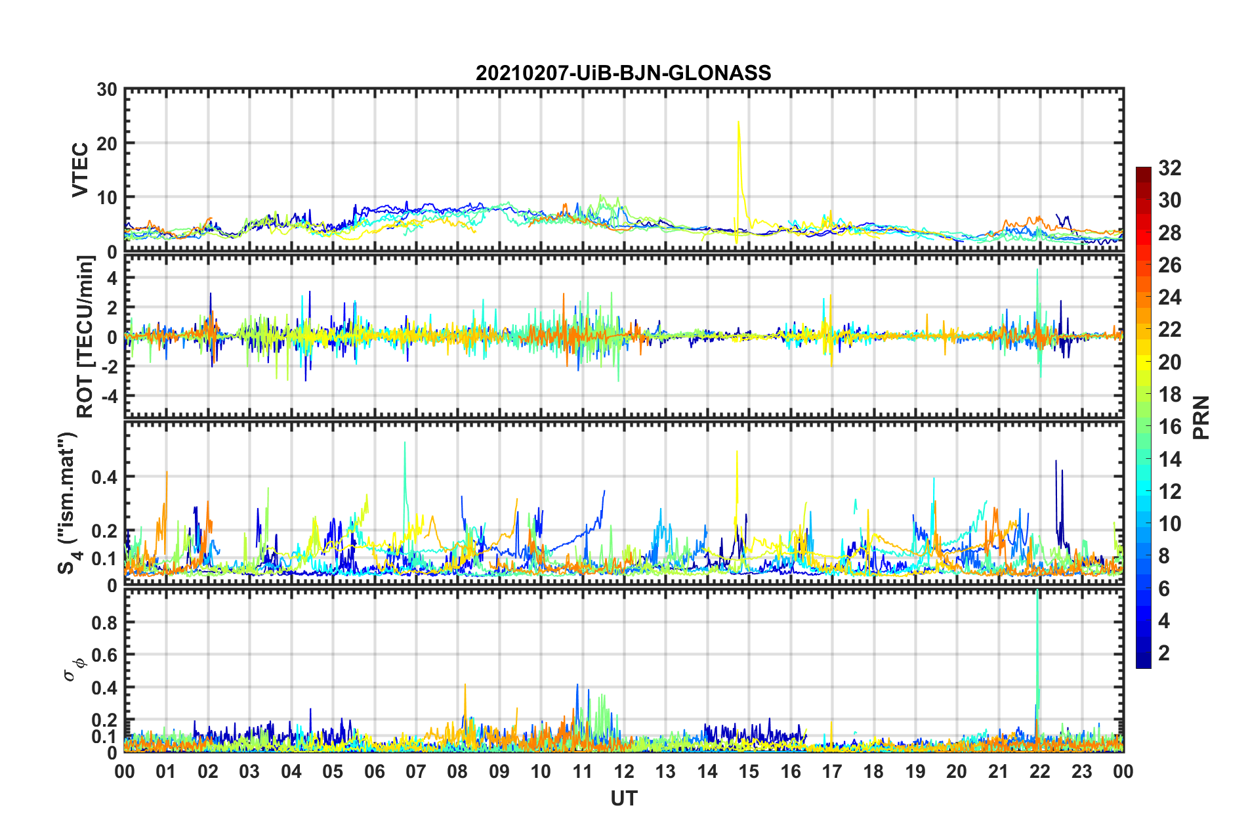1248x835 pixels.
Task: Click the 20 tick on the VTEC axis
Action: click(107, 144)
